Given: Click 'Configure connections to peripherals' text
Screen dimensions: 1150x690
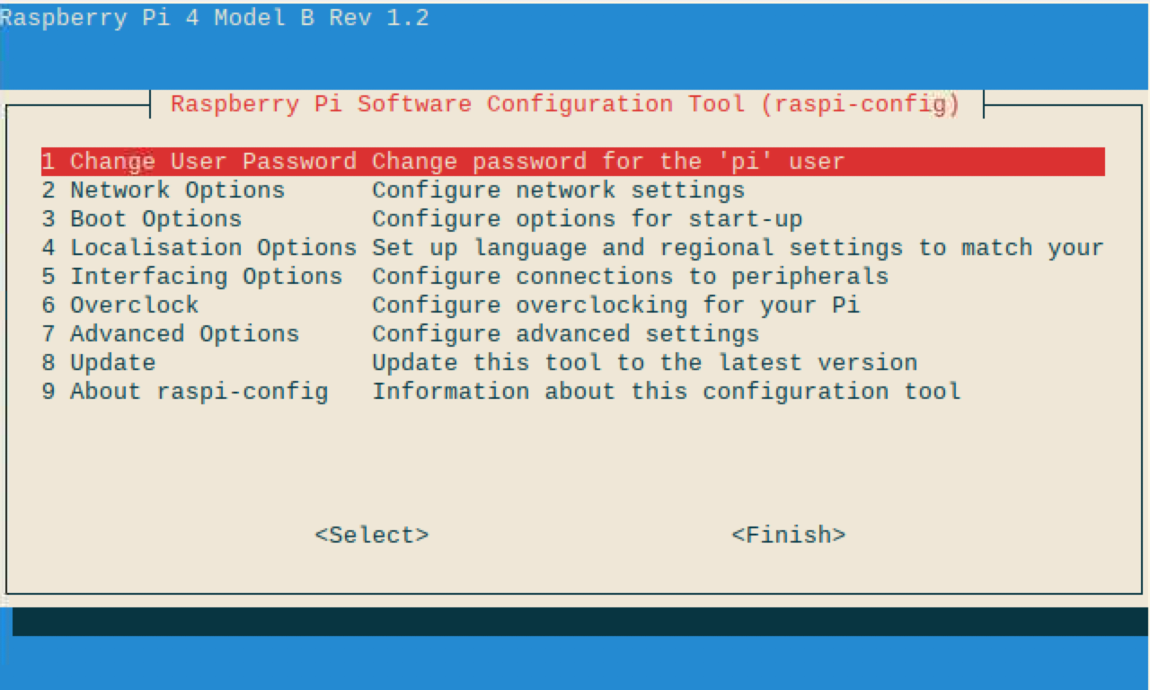Looking at the screenshot, I should [631, 277].
